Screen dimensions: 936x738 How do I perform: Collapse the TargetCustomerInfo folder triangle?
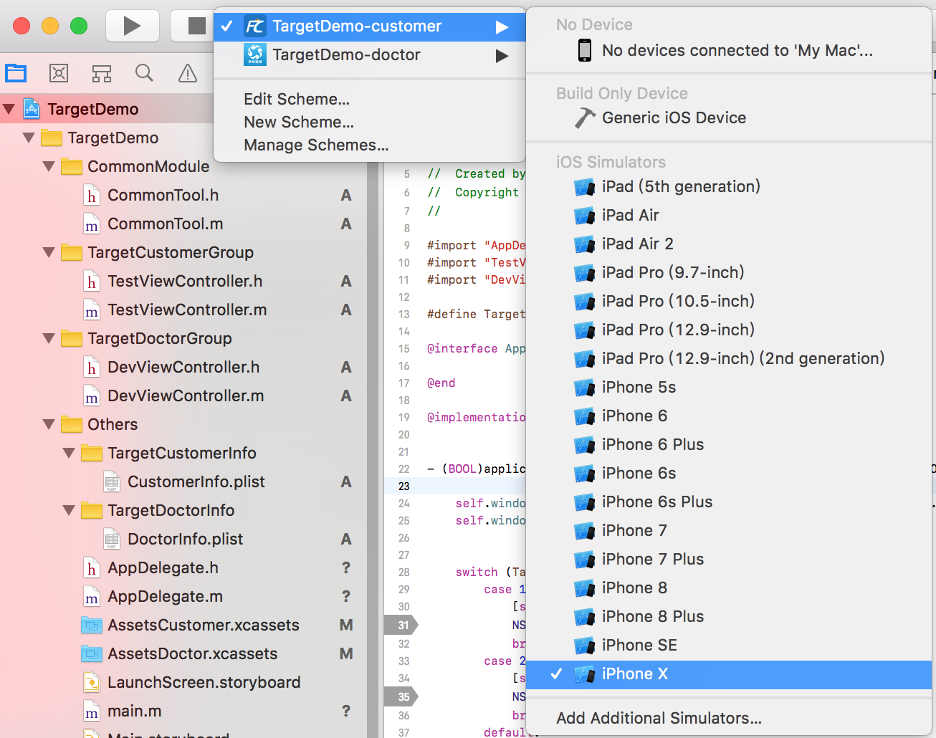click(x=70, y=453)
